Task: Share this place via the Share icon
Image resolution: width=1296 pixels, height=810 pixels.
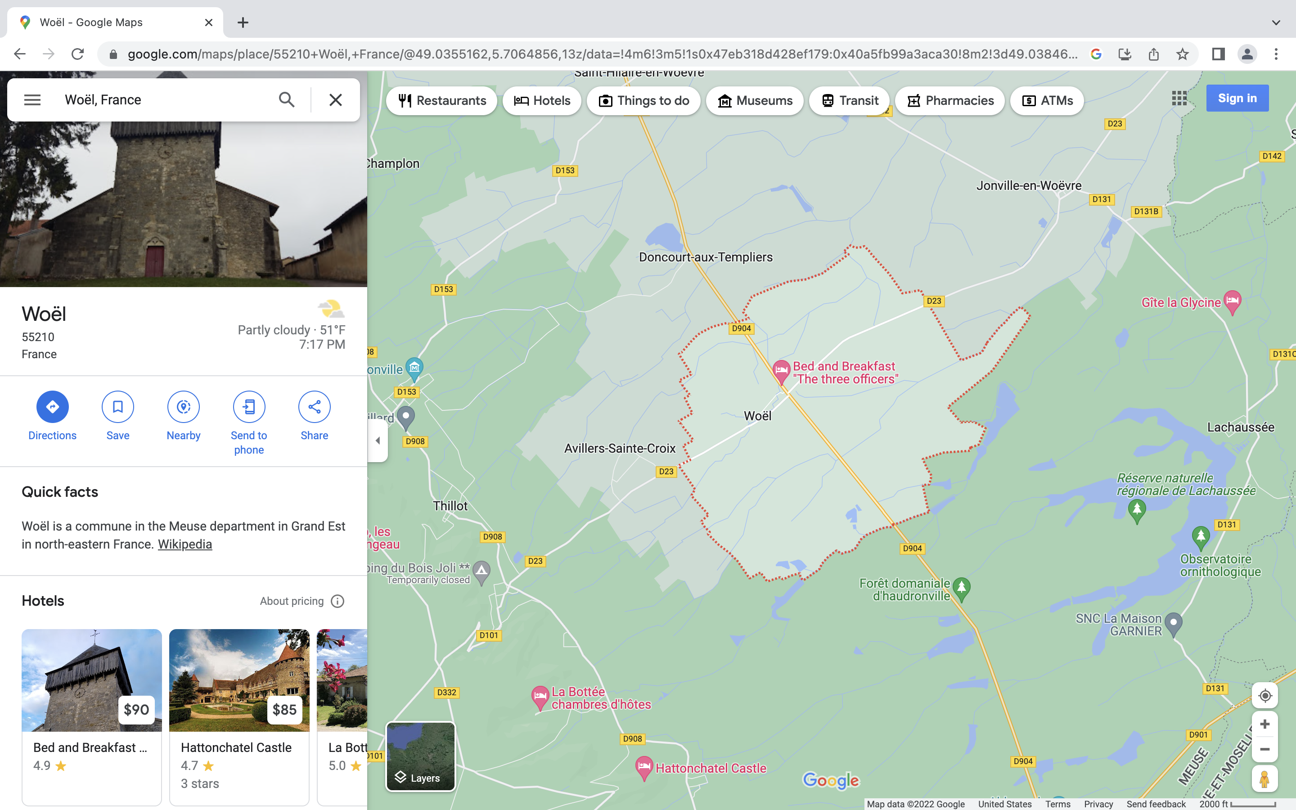Action: coord(315,407)
